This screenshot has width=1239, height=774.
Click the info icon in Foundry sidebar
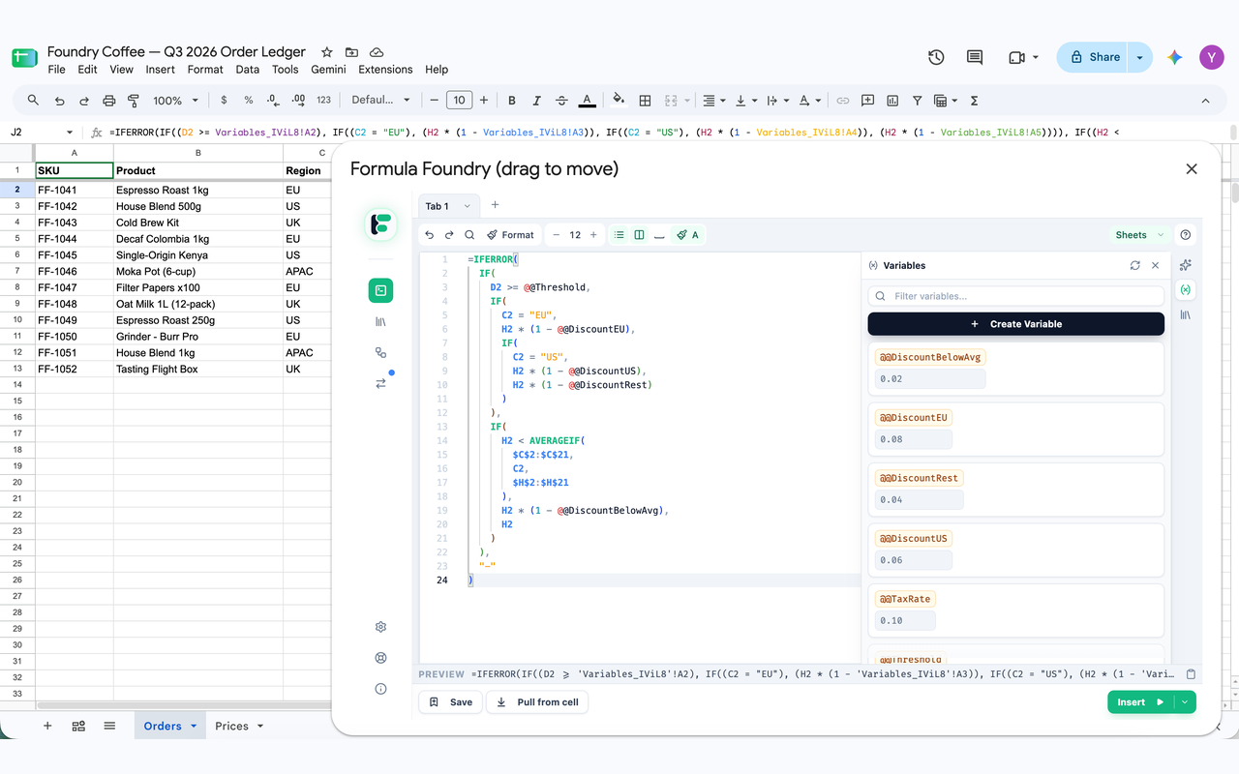tap(380, 689)
